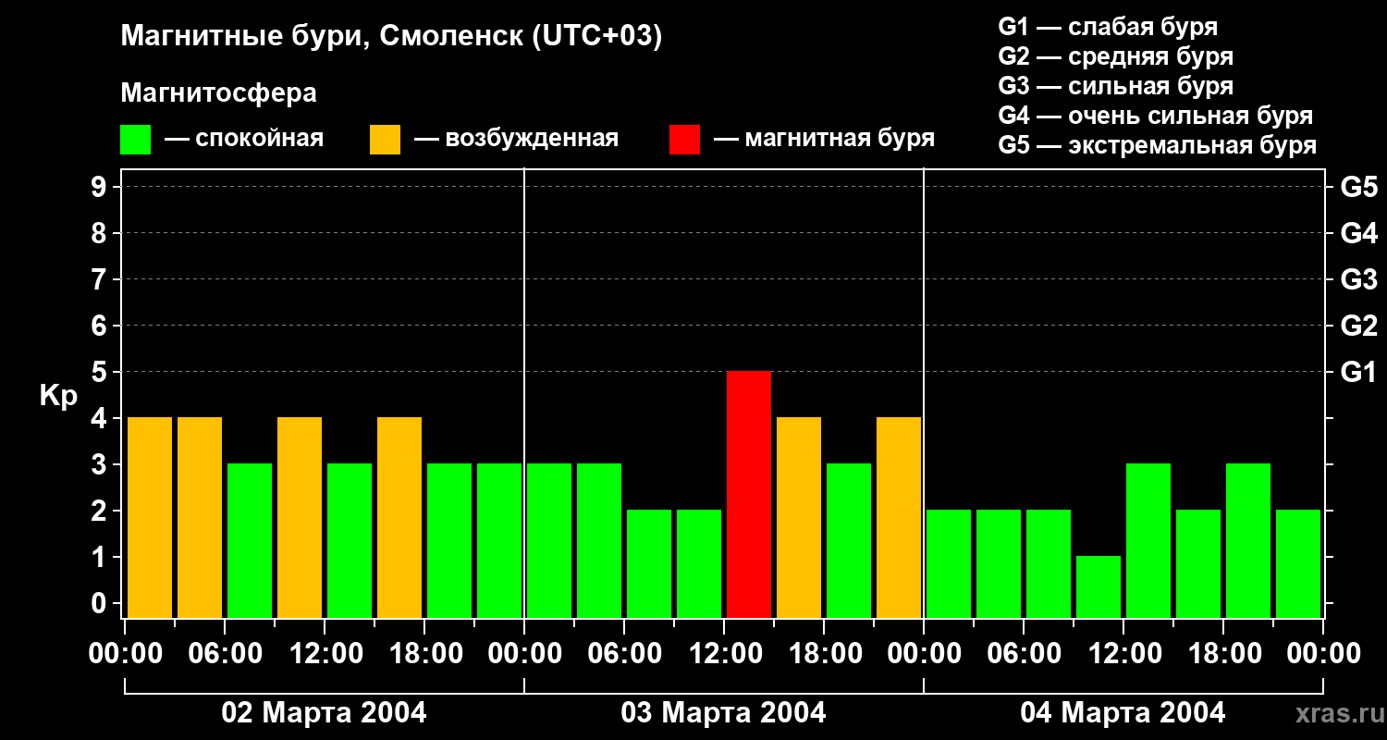Click the green 'спокойная' legend swatch
This screenshot has width=1387, height=740.
135,140
